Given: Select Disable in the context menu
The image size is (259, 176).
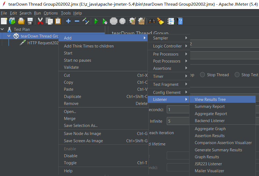Looking at the screenshot, I should click(x=103, y=156).
